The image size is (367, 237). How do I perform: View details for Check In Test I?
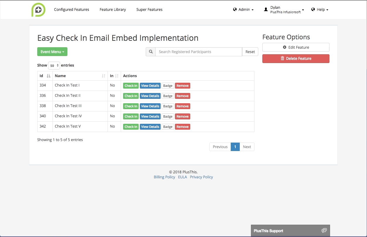tap(150, 86)
